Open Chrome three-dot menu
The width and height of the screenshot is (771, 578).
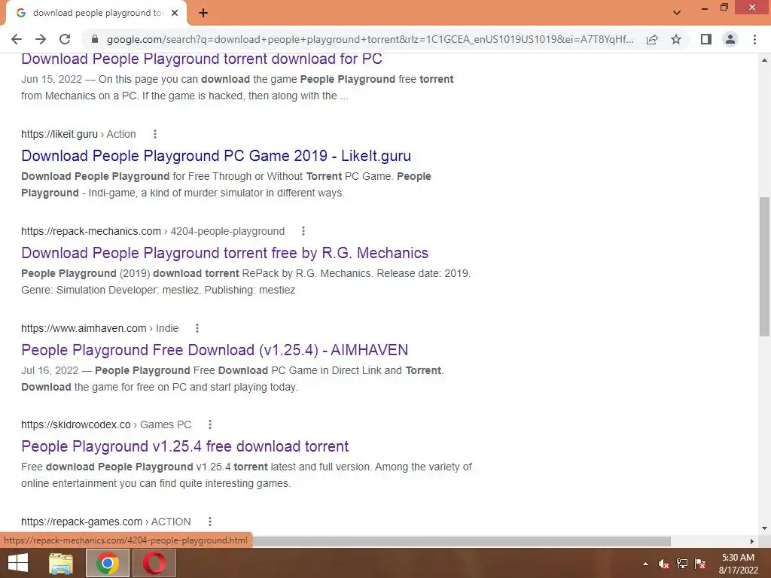[x=754, y=39]
